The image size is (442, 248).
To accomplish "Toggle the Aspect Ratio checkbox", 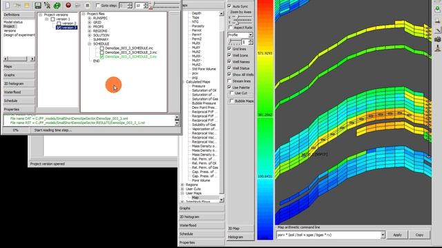I will [231, 28].
